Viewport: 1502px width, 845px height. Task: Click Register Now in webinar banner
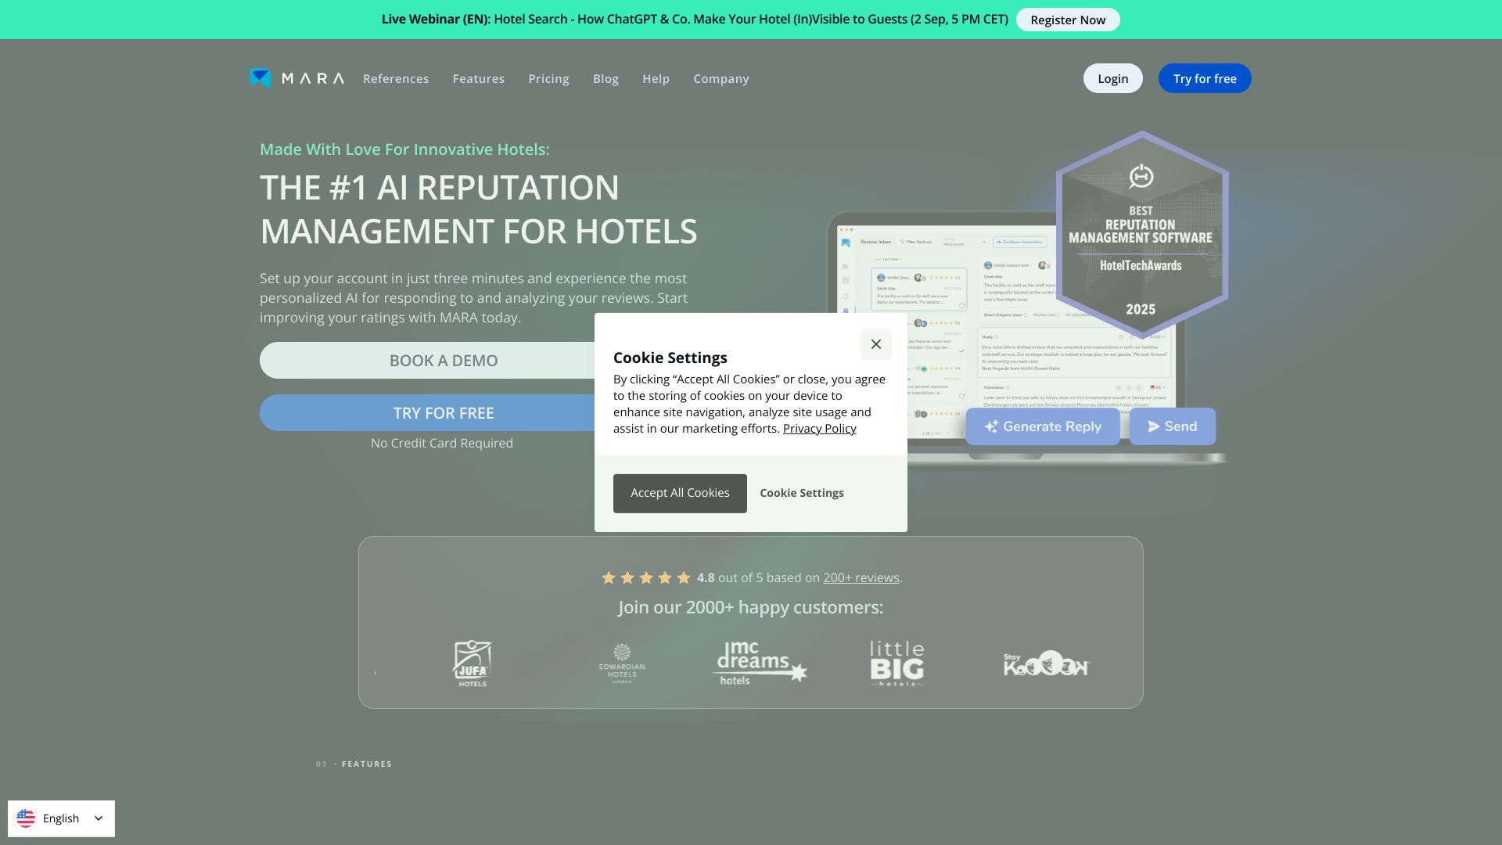(x=1067, y=20)
